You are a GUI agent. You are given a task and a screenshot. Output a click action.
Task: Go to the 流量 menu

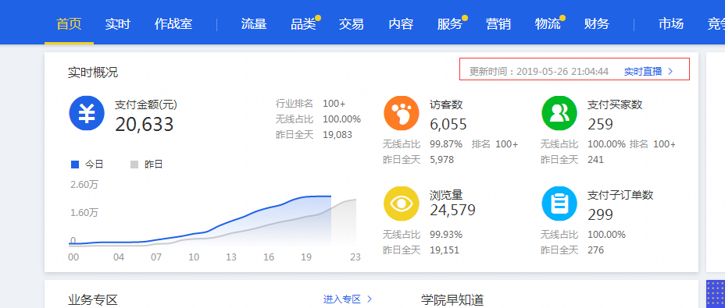point(254,23)
